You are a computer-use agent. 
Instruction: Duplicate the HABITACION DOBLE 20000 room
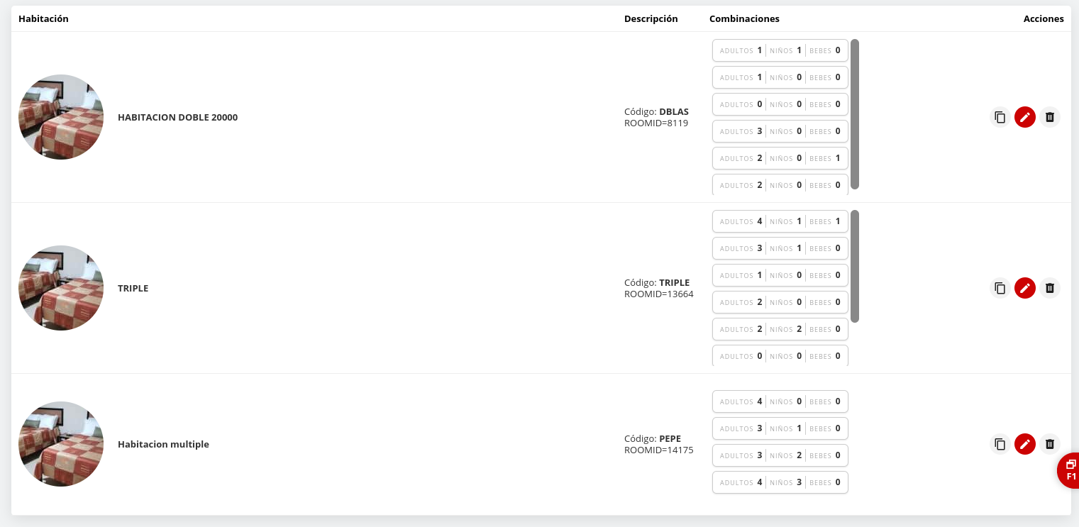coord(1000,117)
